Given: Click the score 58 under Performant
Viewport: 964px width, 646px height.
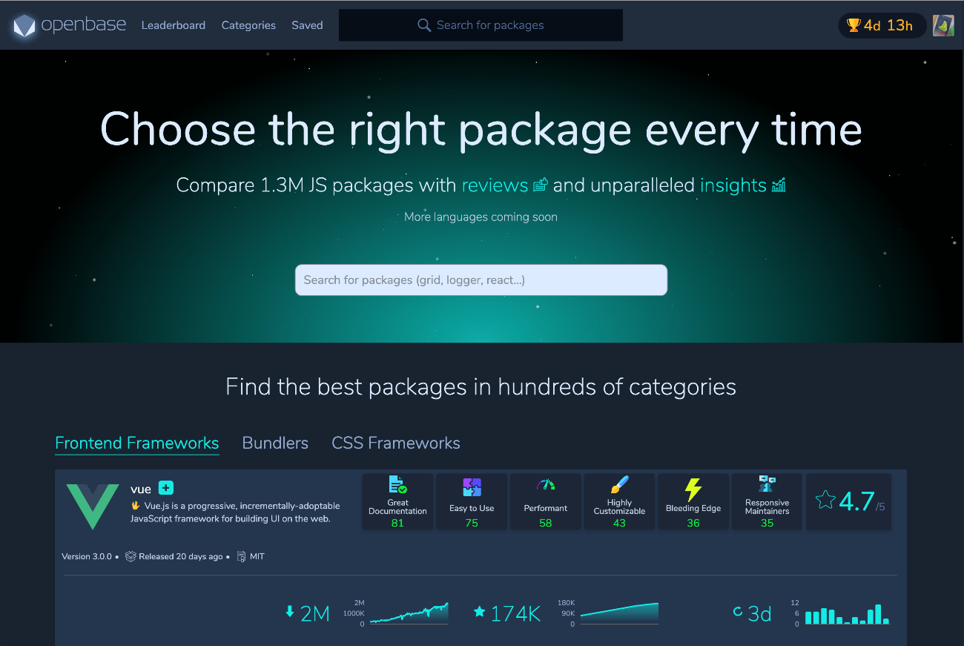Looking at the screenshot, I should coord(546,523).
